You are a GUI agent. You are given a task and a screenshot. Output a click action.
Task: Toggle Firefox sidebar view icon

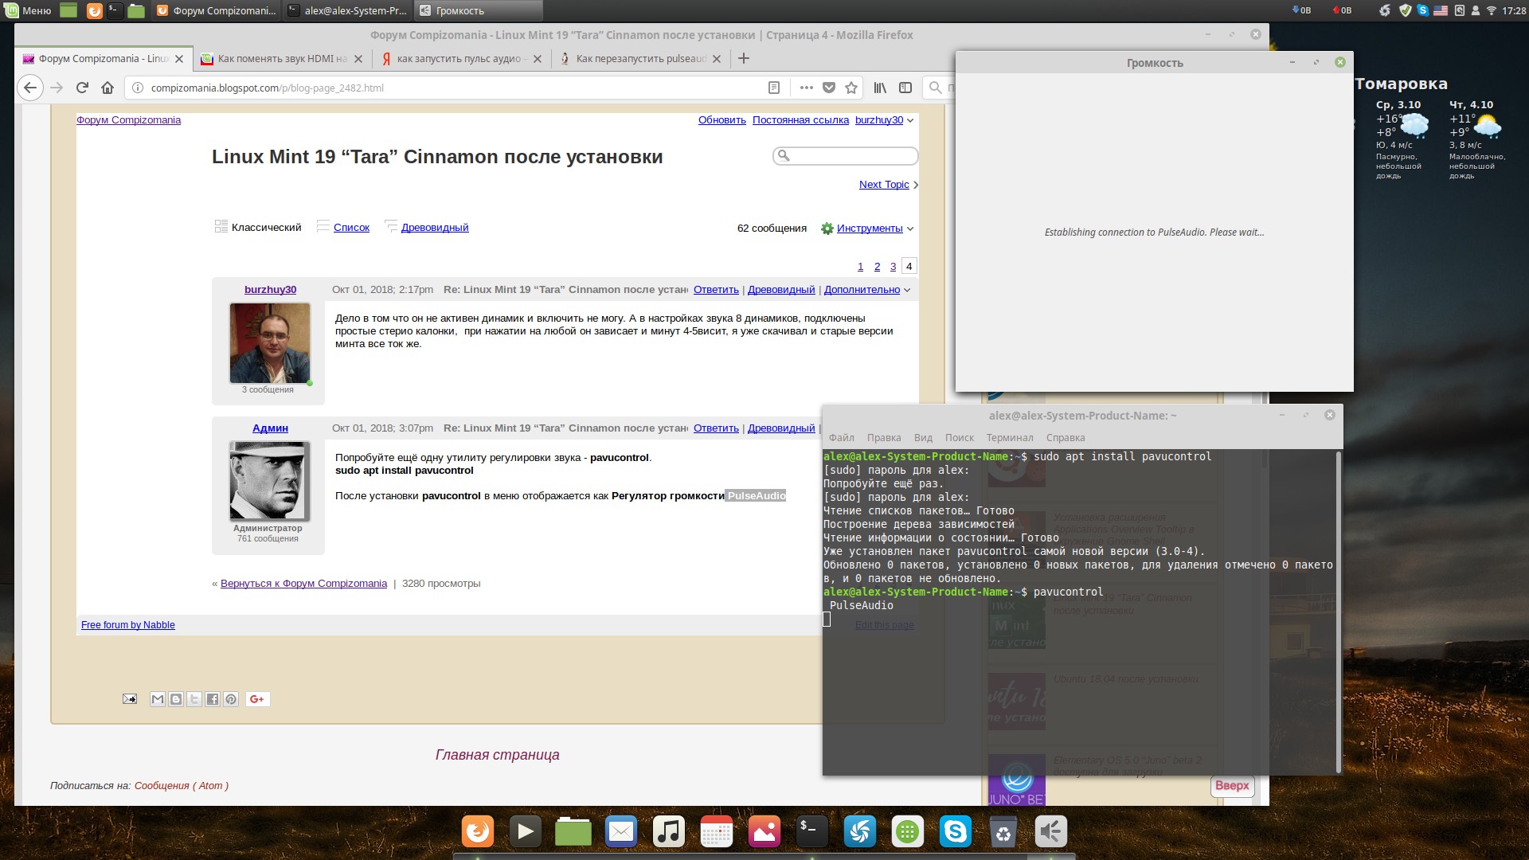905,88
